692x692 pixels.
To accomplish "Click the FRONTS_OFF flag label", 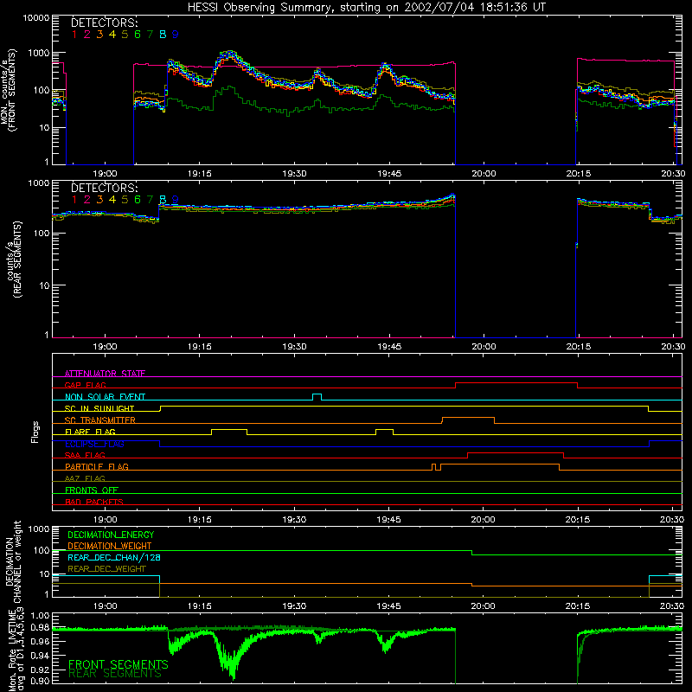I will point(92,490).
